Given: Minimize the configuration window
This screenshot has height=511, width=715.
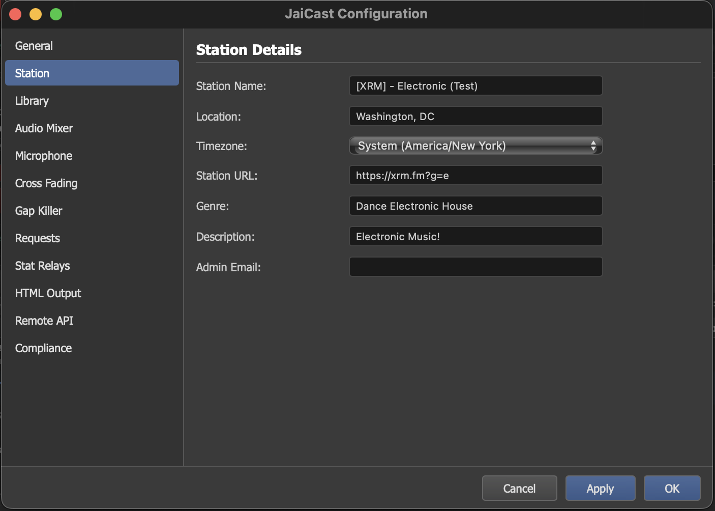Looking at the screenshot, I should click(36, 14).
